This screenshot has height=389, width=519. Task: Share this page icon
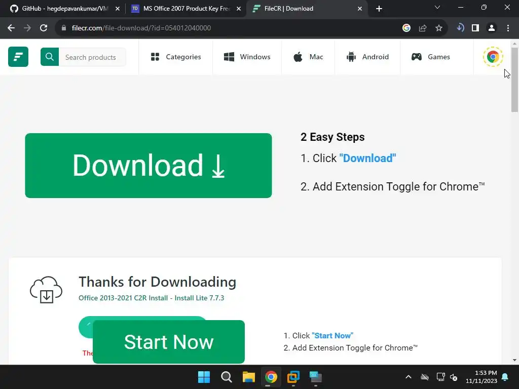point(423,28)
